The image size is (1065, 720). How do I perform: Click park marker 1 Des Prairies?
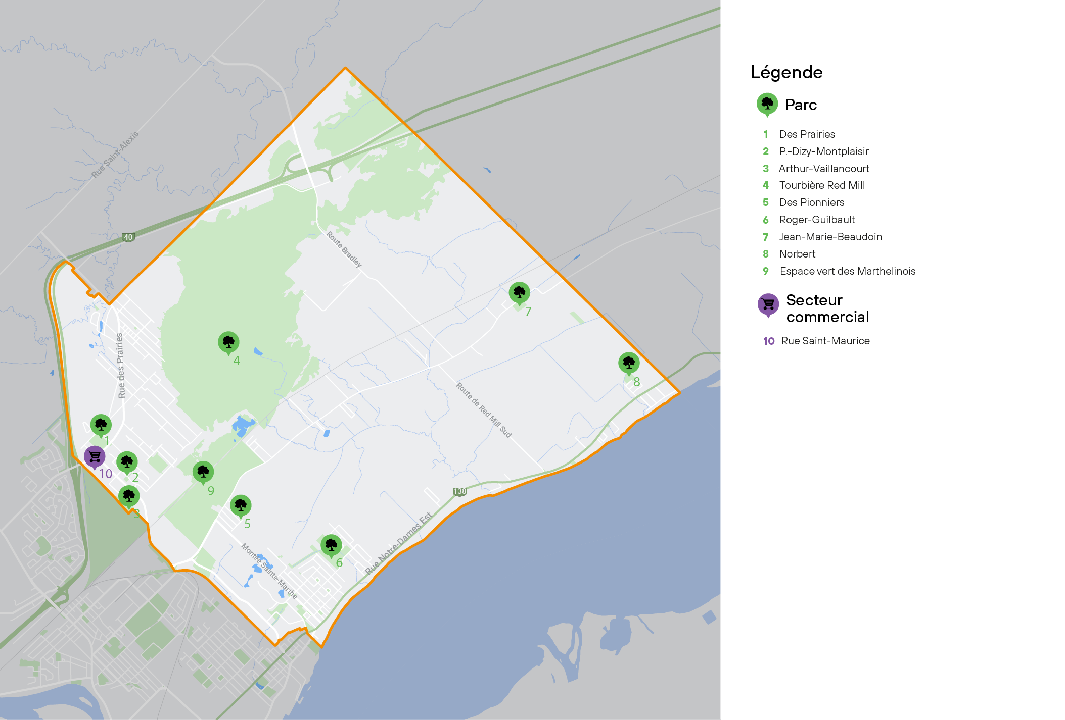(101, 425)
